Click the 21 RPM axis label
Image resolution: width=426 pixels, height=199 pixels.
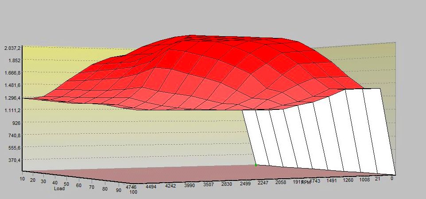(377, 179)
